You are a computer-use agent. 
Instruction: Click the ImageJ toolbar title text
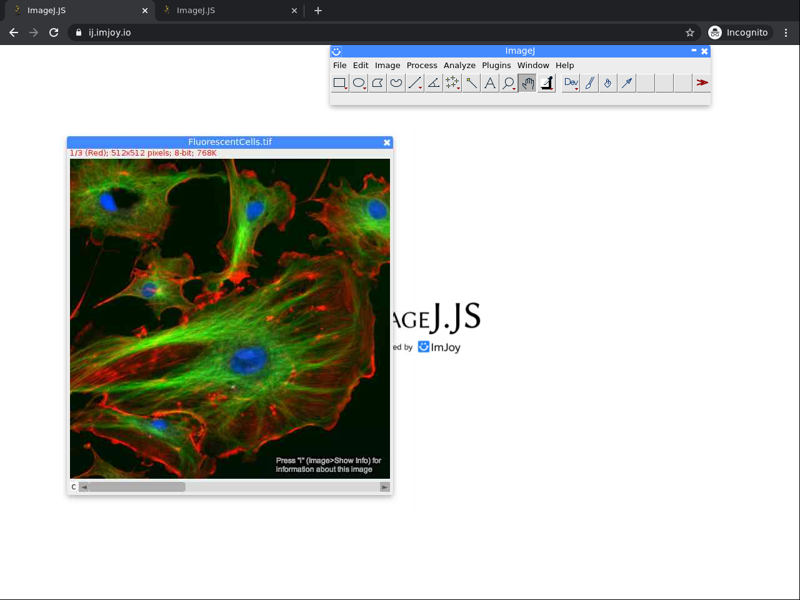520,51
